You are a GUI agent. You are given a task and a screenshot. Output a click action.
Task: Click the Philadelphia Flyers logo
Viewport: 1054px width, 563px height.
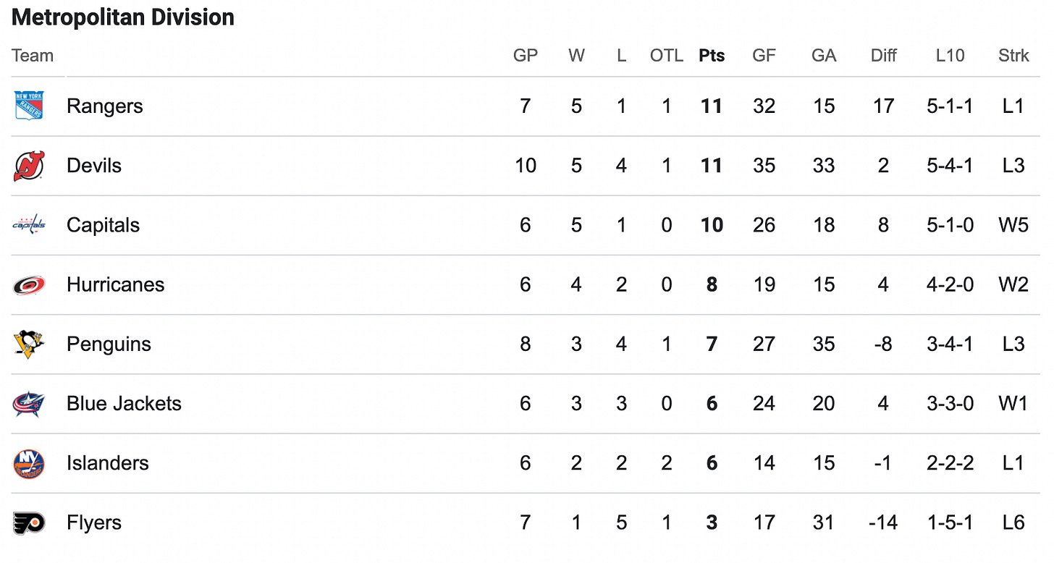[x=29, y=522]
